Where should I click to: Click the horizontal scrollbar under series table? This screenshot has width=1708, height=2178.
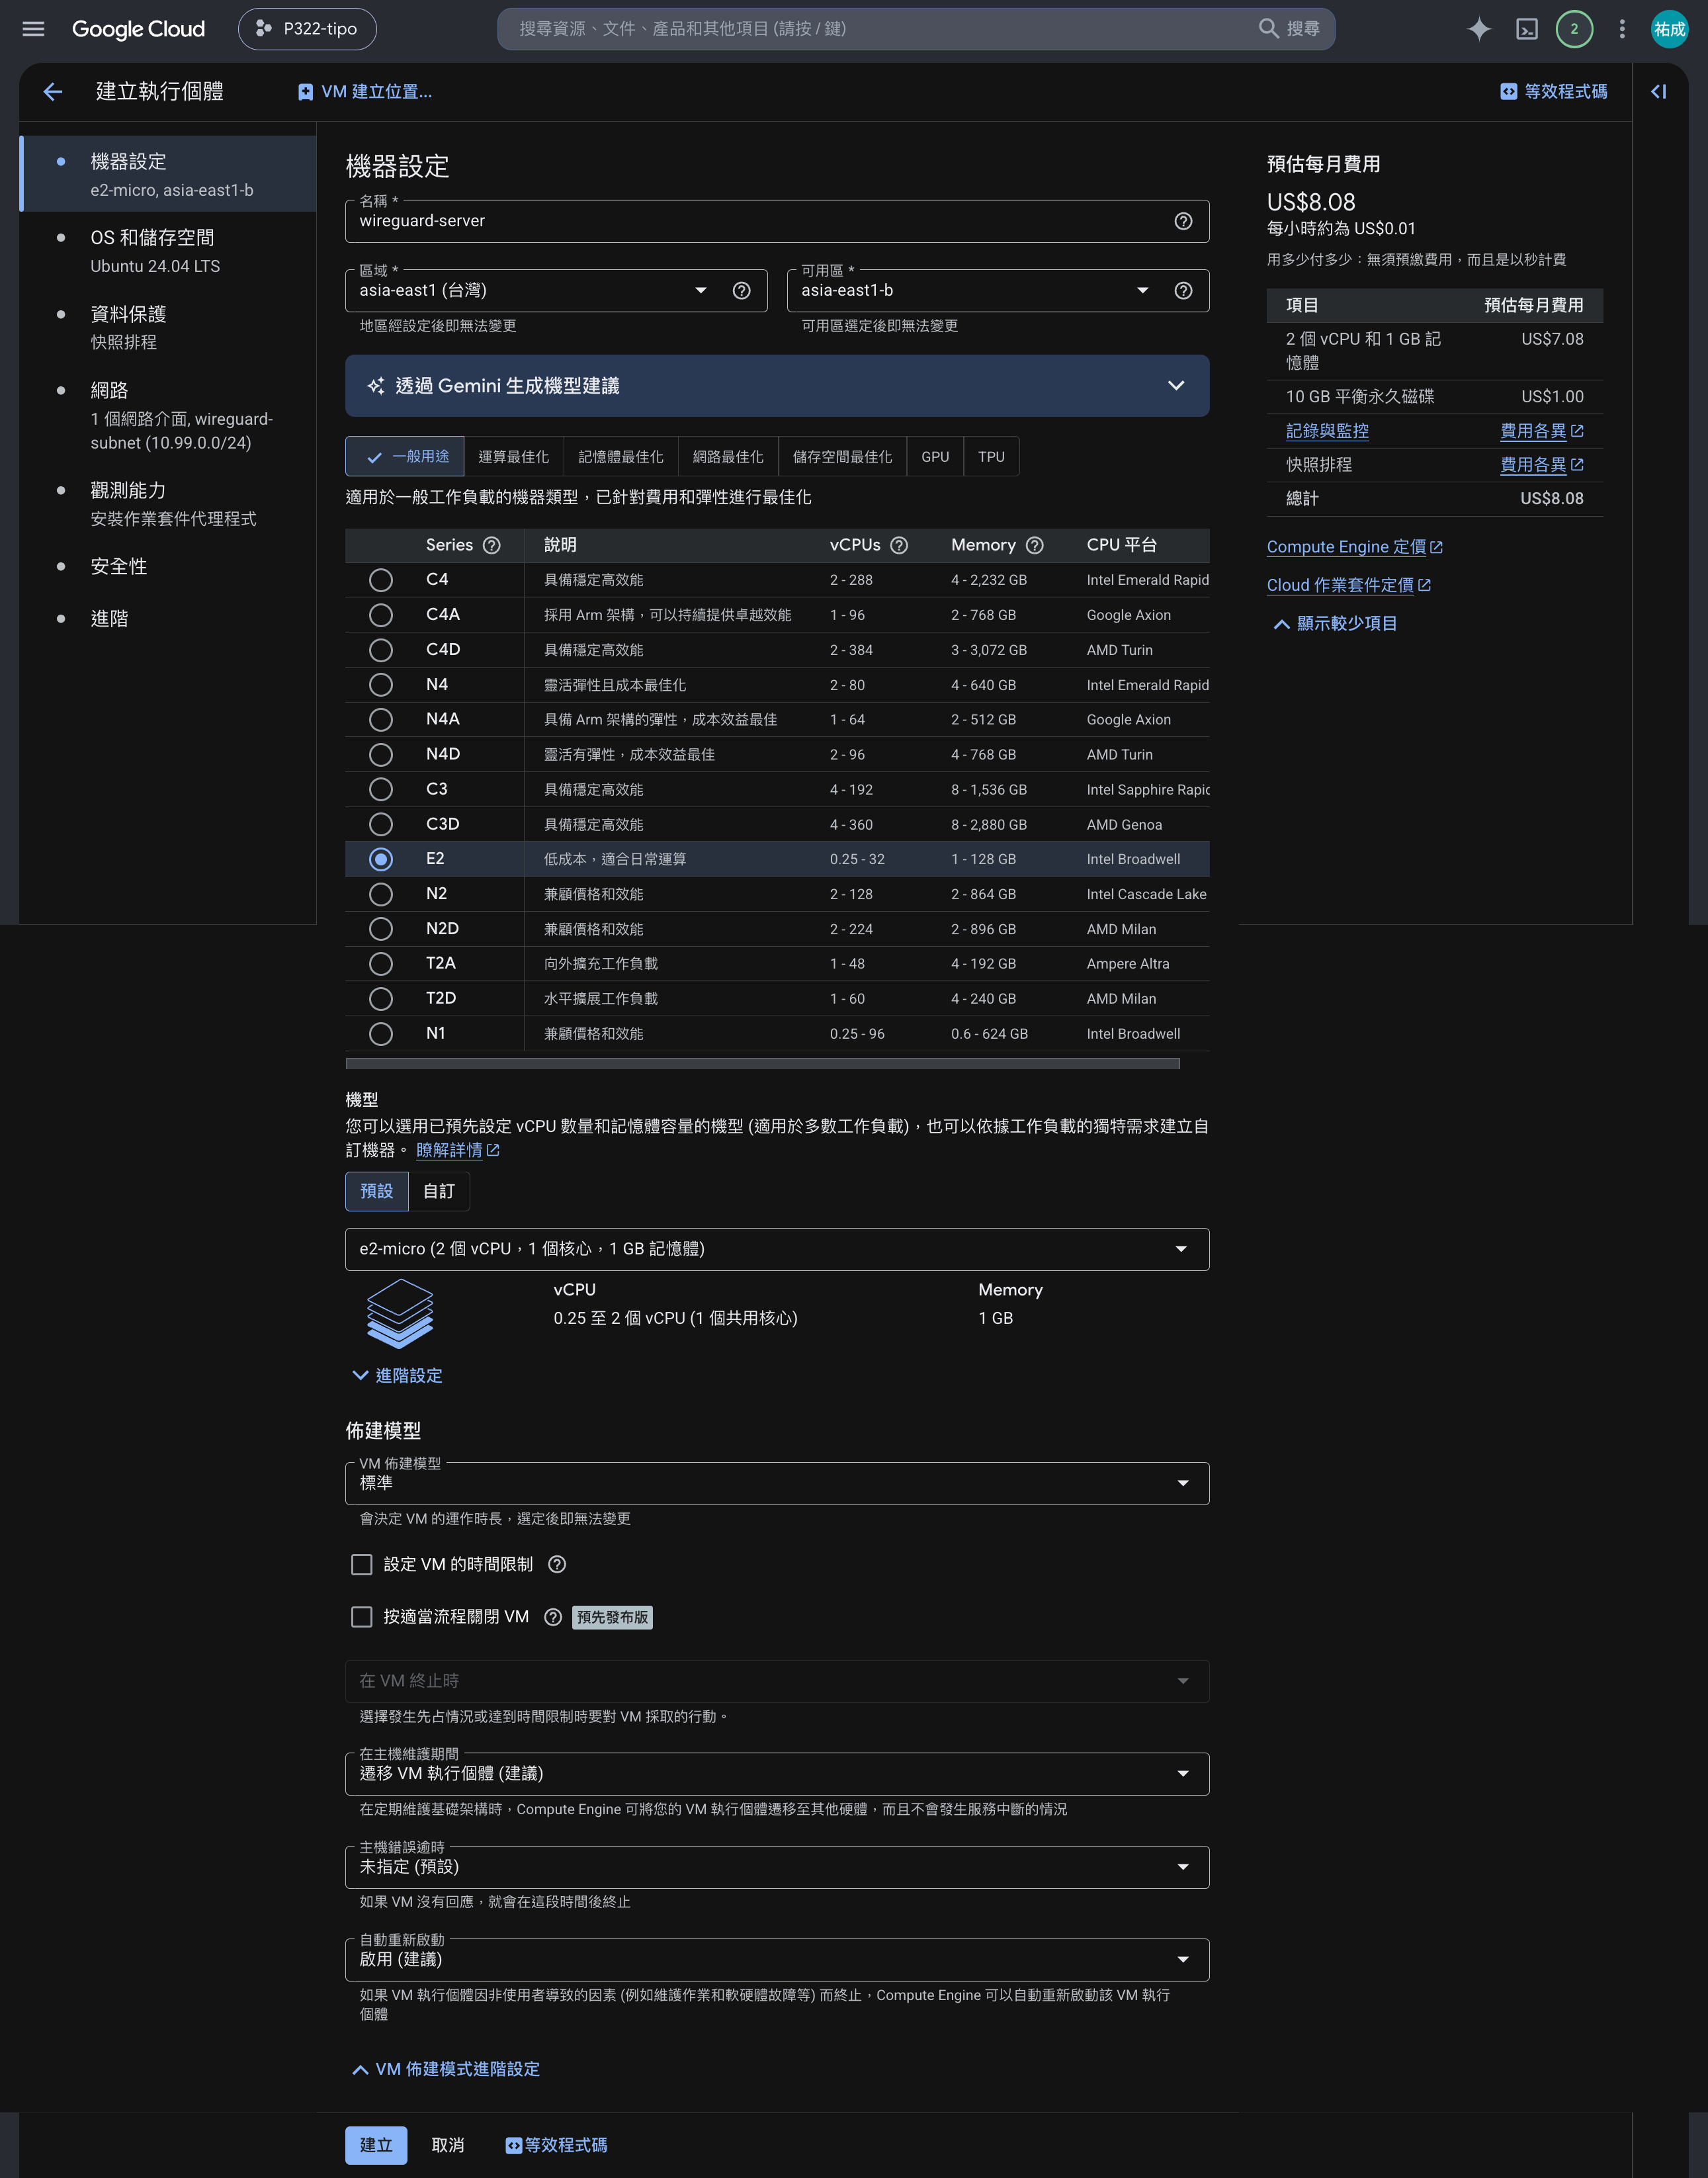coord(762,1063)
